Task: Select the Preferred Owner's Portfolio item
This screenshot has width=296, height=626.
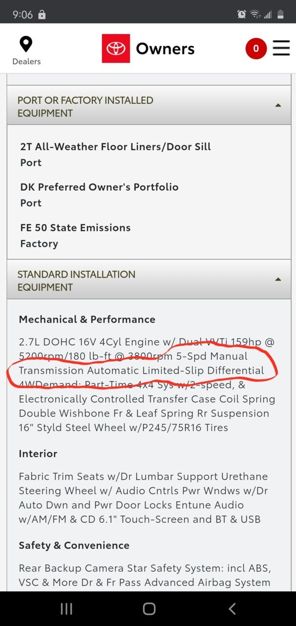Action: coord(99,195)
